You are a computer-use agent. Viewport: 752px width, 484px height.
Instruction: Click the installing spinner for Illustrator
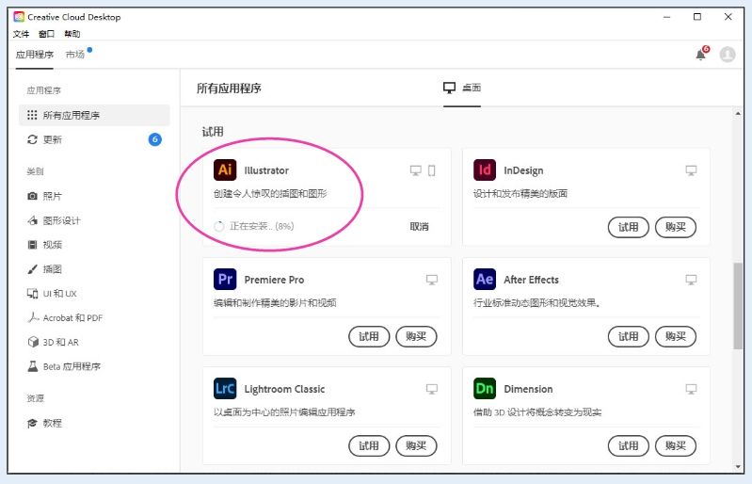pyautogui.click(x=219, y=226)
